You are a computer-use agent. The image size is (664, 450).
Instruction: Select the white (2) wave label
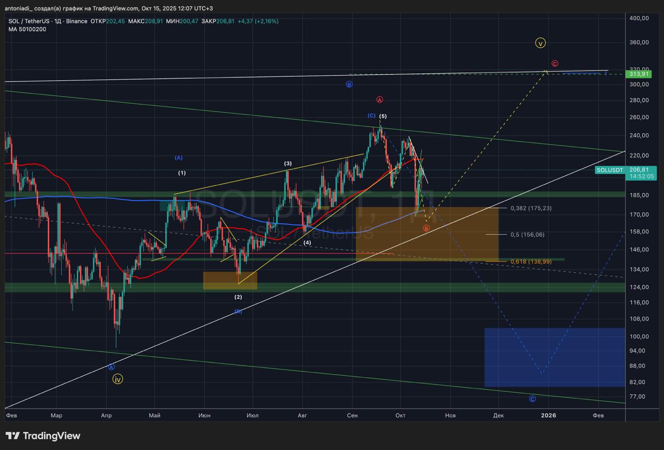click(238, 297)
